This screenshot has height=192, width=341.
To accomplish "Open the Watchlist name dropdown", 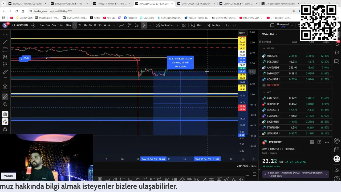I will coord(270,34).
